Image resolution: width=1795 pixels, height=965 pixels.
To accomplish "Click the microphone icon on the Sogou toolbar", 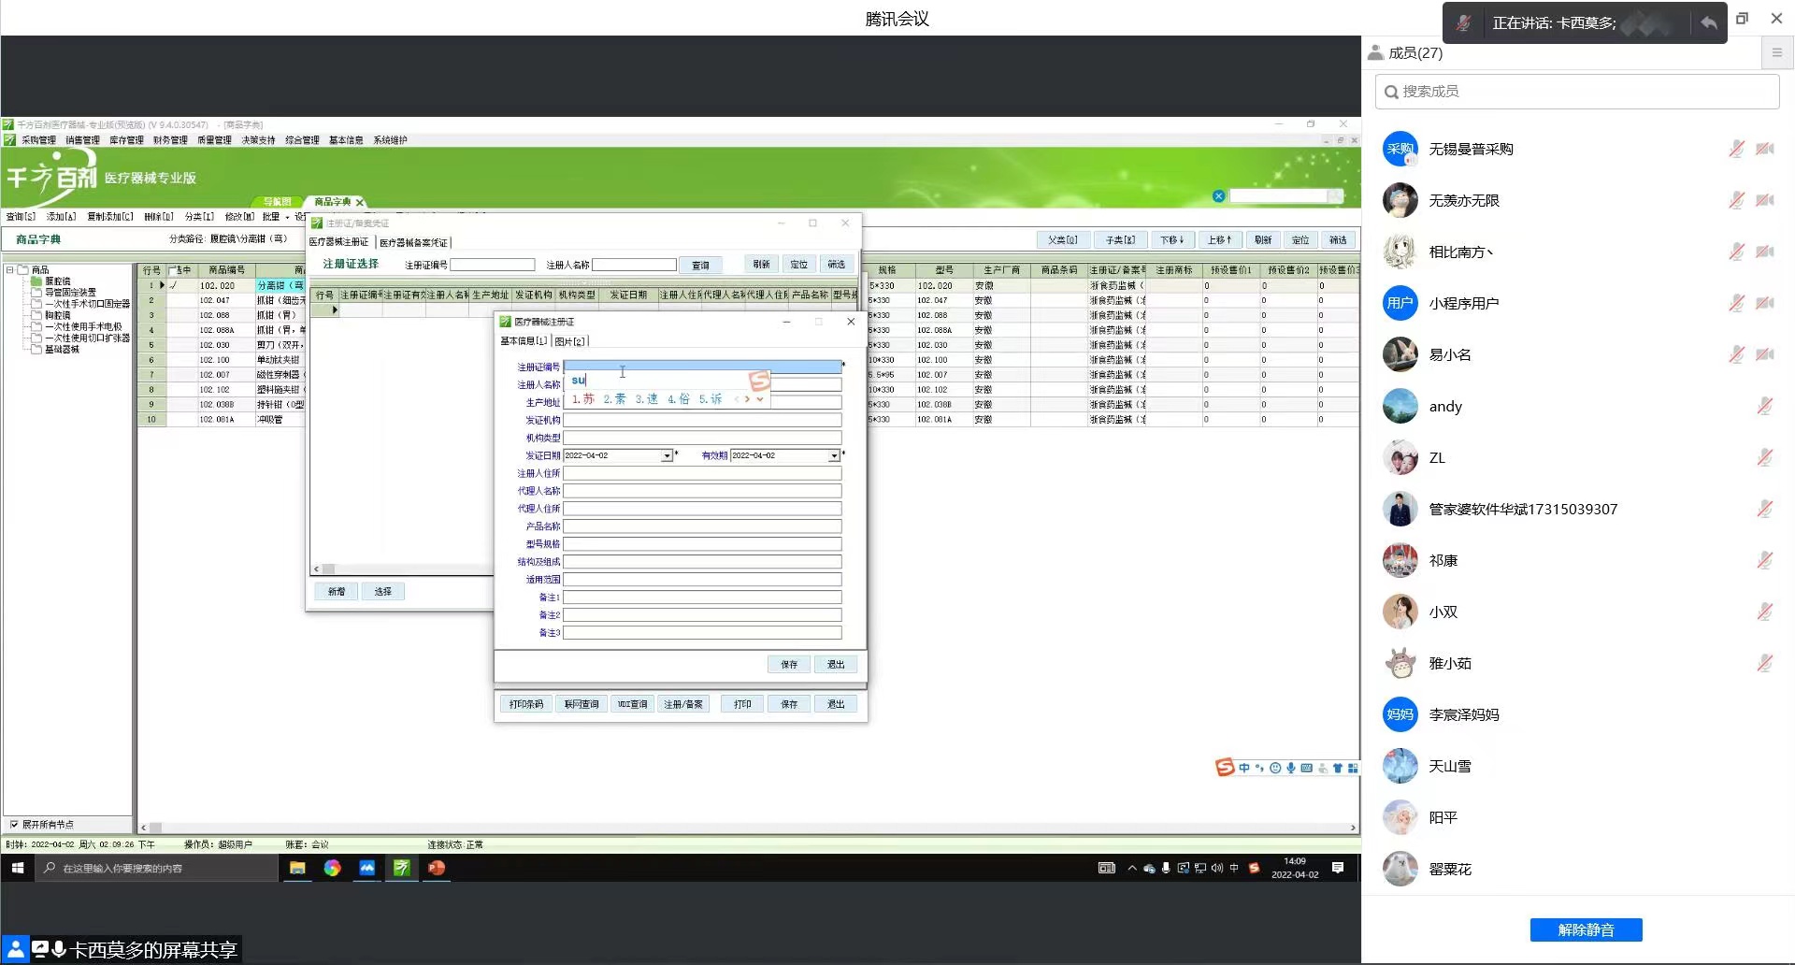I will point(1291,768).
